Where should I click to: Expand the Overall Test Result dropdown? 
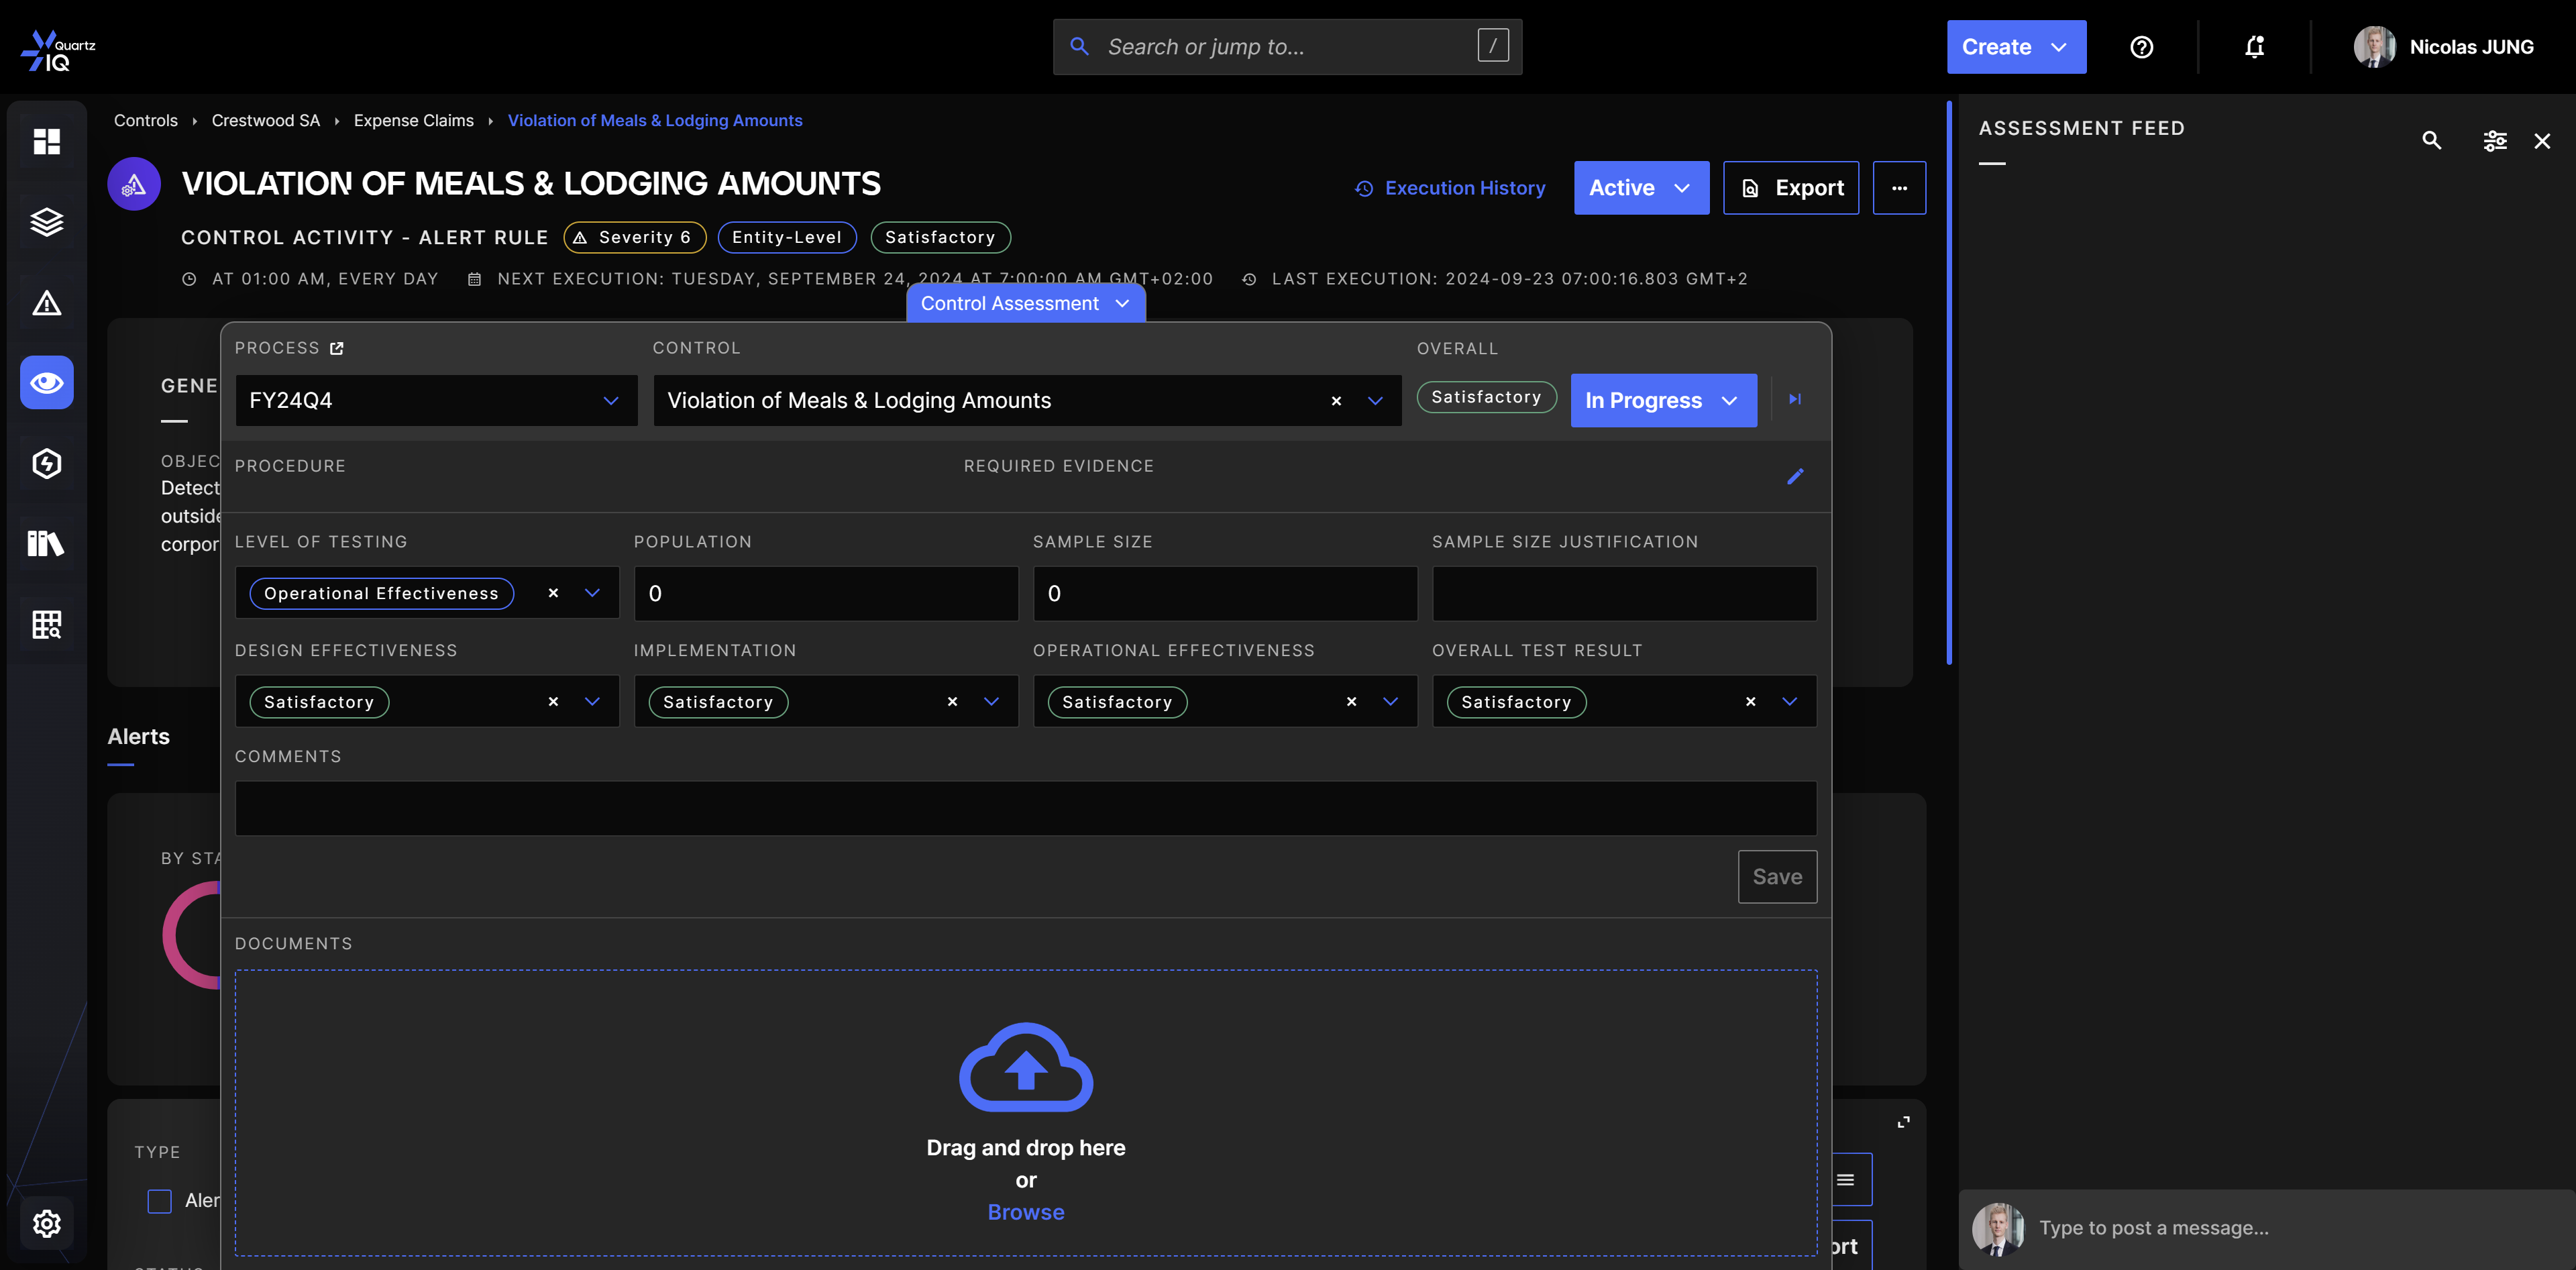pyautogui.click(x=1789, y=702)
